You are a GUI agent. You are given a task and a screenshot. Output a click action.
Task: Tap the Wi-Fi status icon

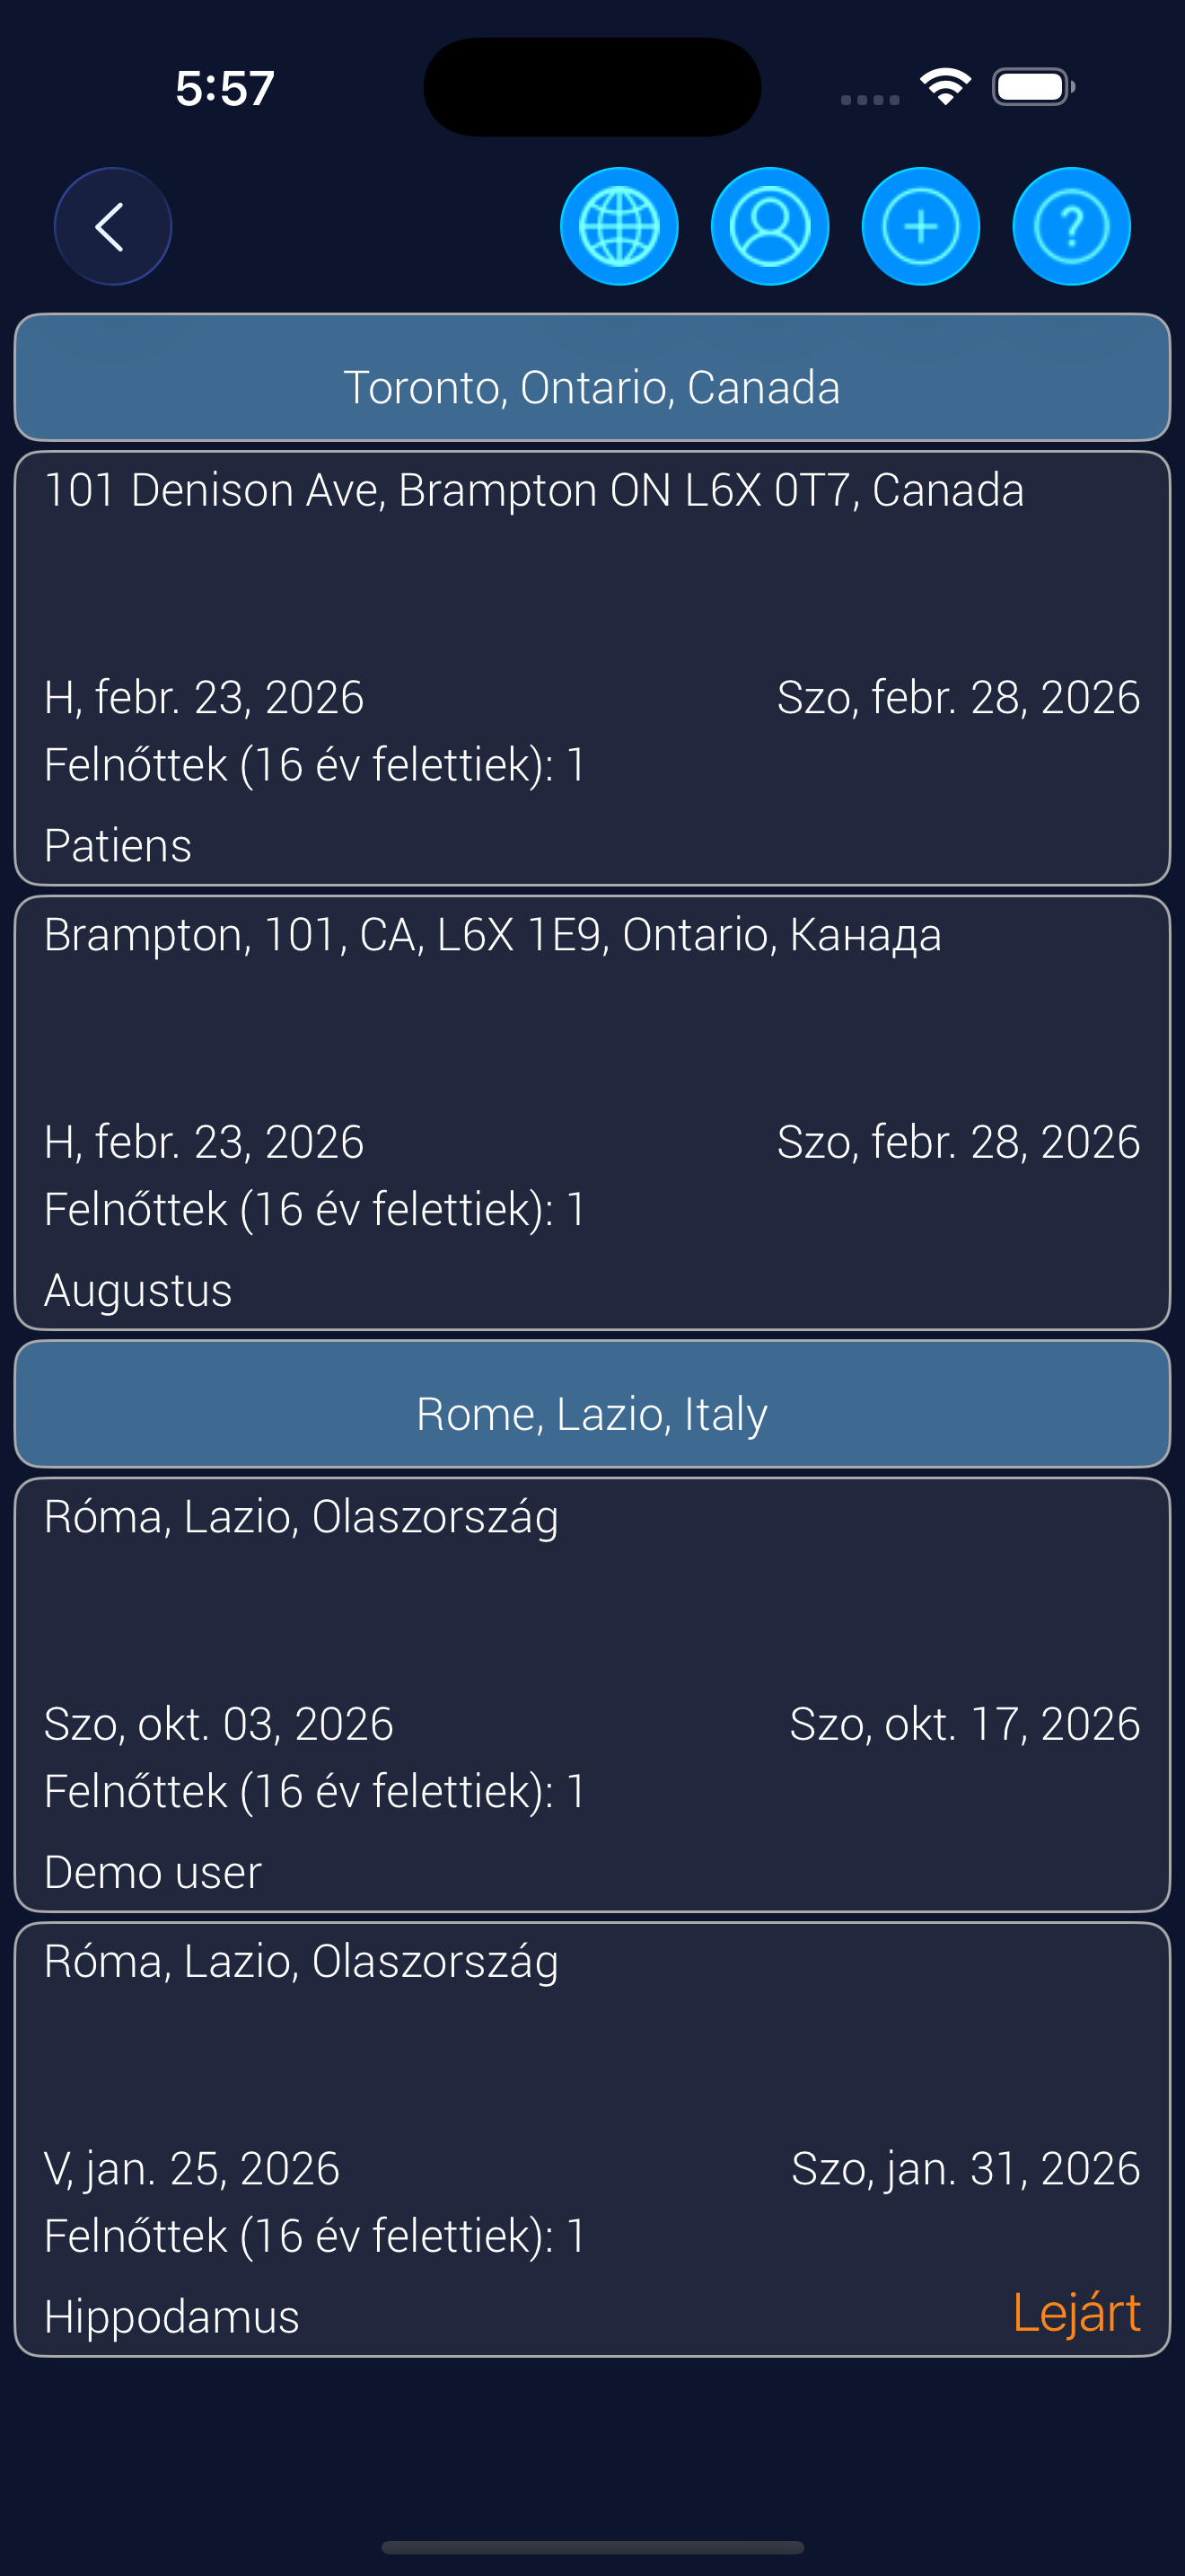pos(945,87)
